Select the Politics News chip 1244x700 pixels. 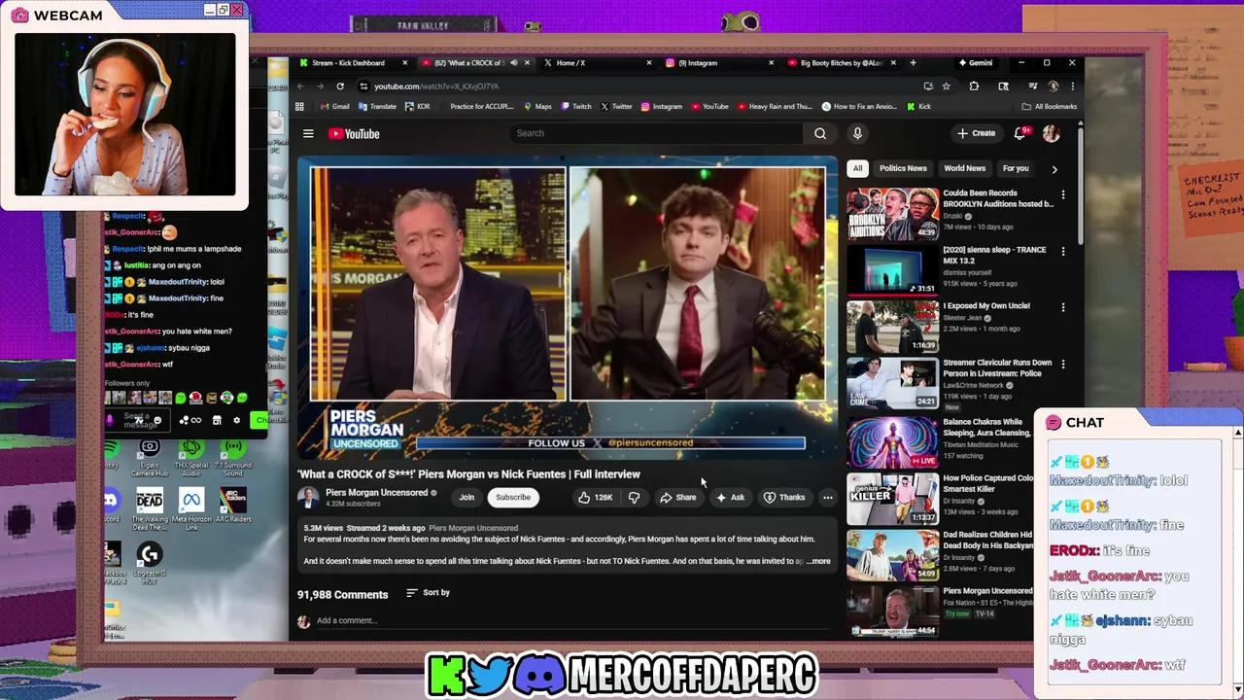click(903, 168)
